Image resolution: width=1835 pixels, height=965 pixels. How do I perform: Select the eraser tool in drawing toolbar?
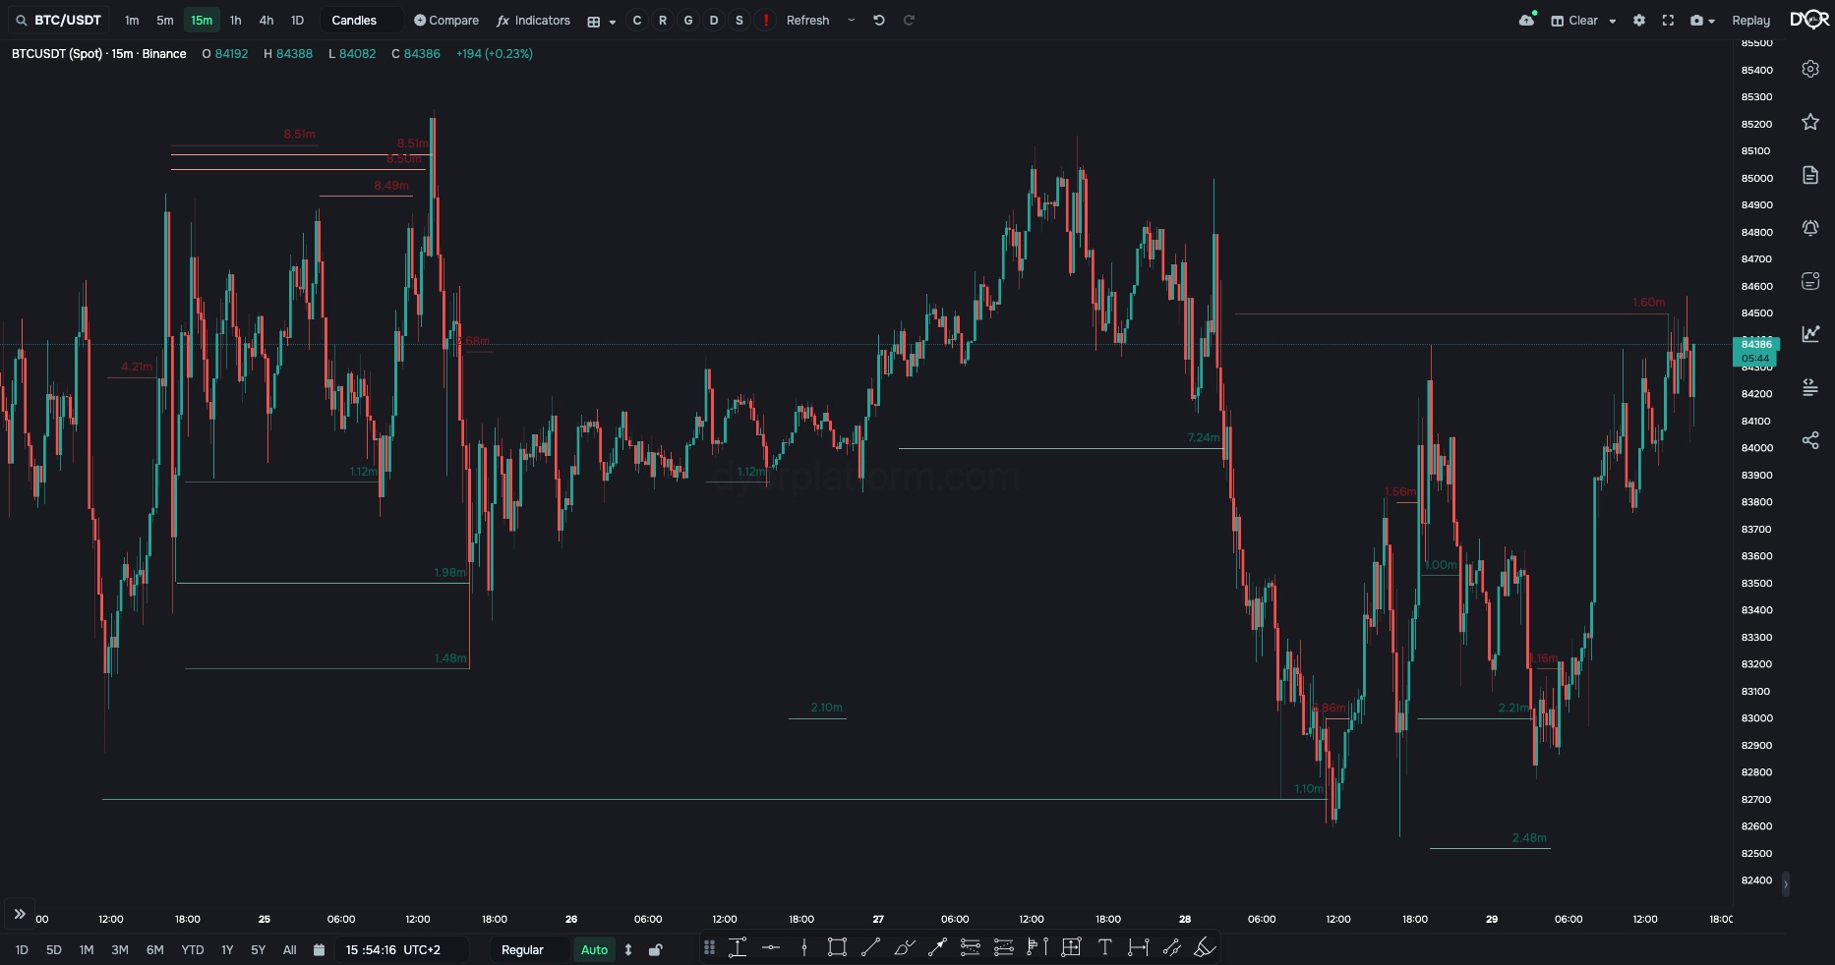[x=1205, y=947]
